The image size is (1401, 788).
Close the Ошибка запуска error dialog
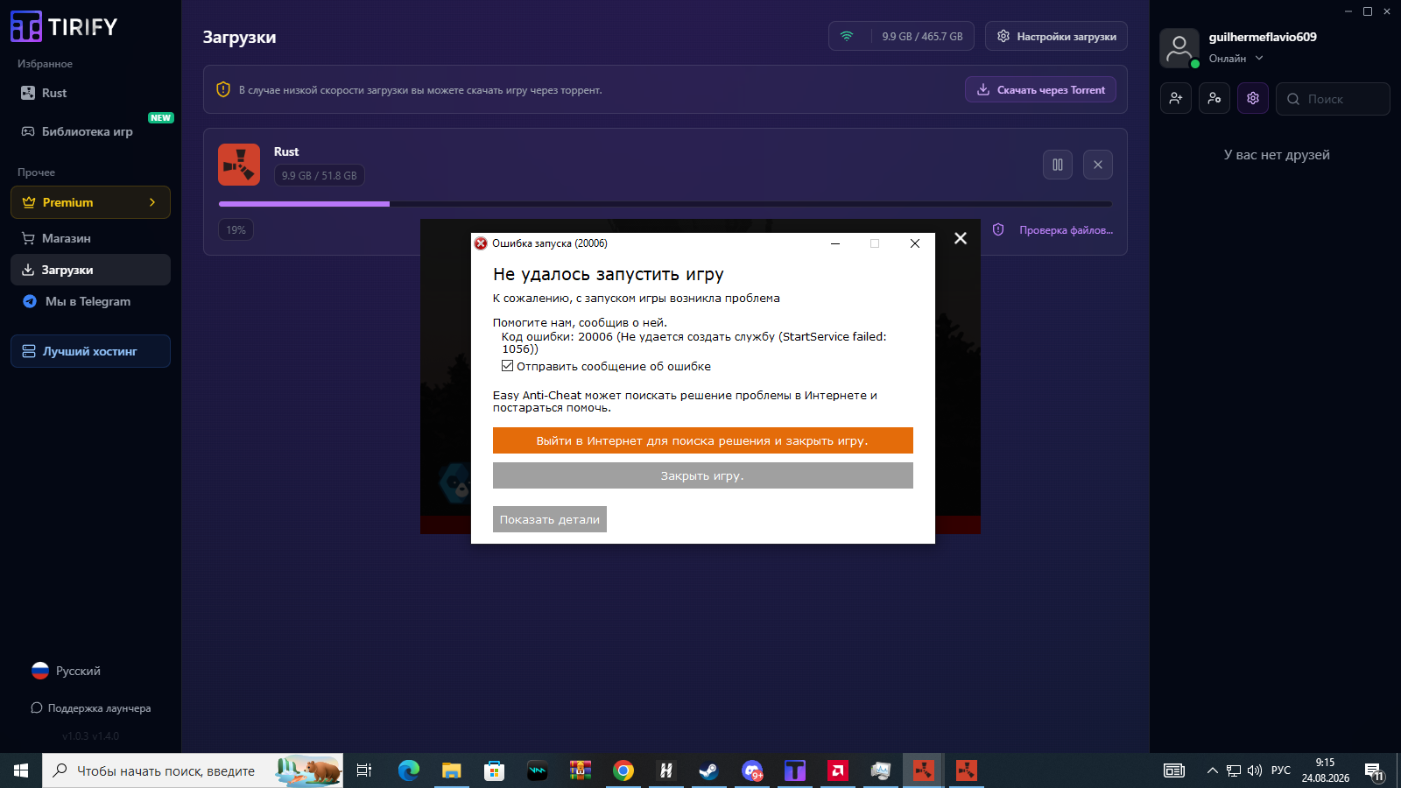tap(915, 243)
